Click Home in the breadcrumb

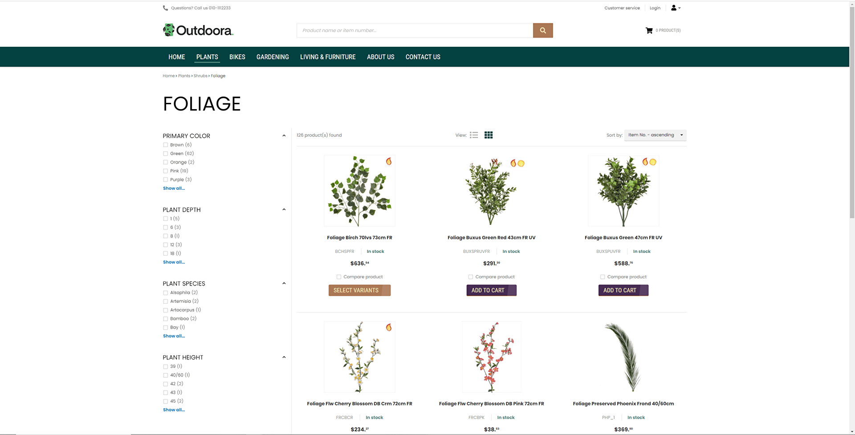pyautogui.click(x=169, y=76)
